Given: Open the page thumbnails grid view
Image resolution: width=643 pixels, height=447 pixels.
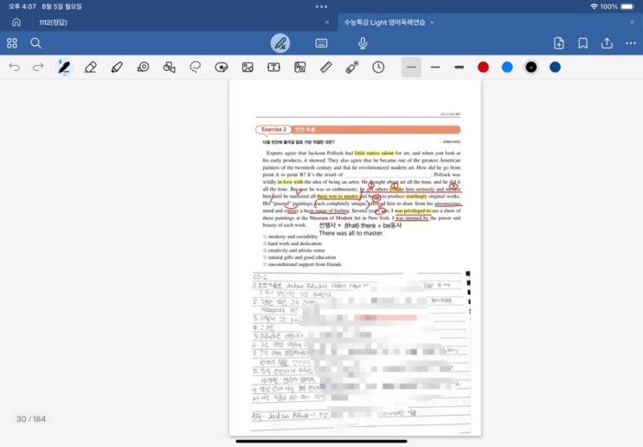Looking at the screenshot, I should pyautogui.click(x=12, y=43).
